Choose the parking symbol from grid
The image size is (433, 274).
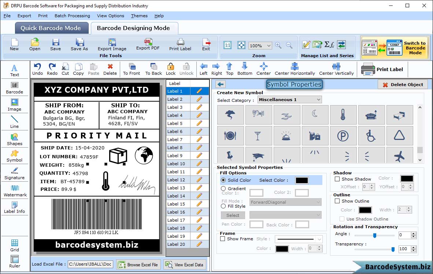click(x=343, y=136)
